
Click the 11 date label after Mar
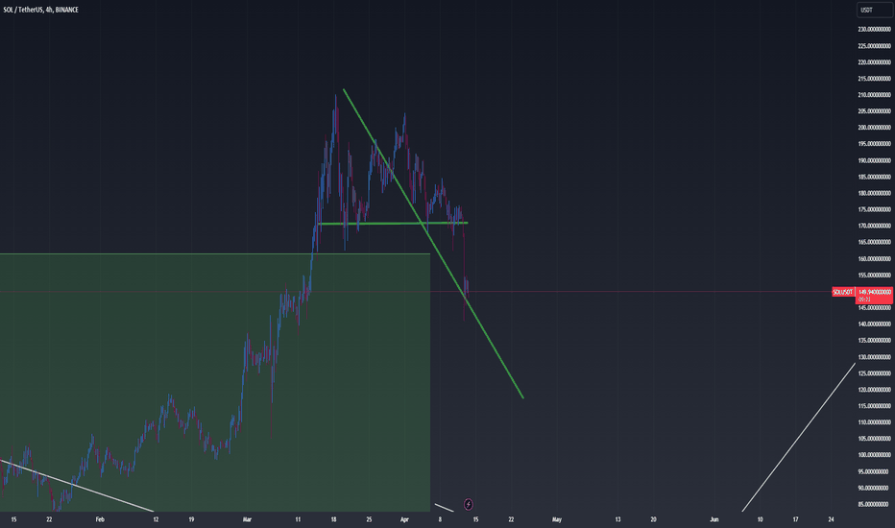tap(298, 519)
